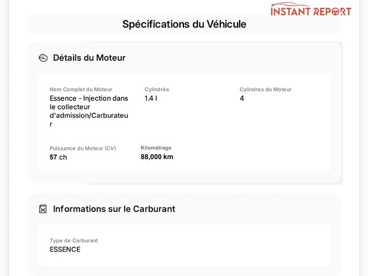Select the ESSENCE fuel type value
This screenshot has height=276, width=368.
tap(65, 250)
